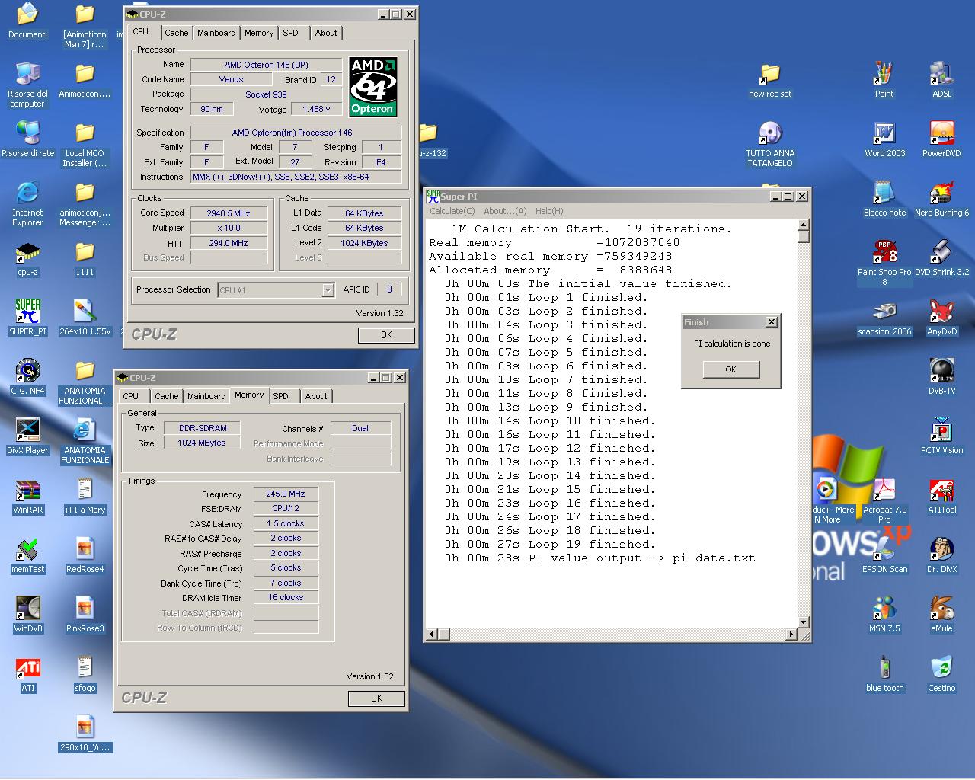Select Blocco note desktop icon
The image size is (975, 780).
pos(884,199)
